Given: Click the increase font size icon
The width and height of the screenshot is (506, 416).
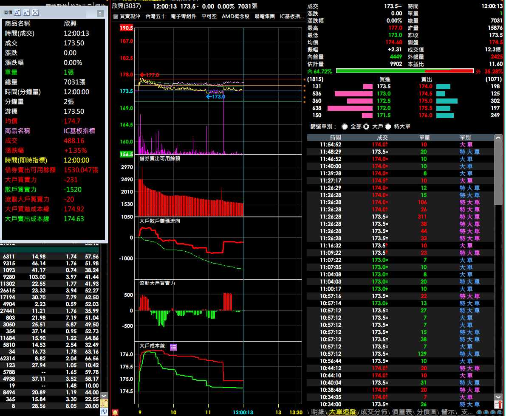Looking at the screenshot, I should coord(18,13).
